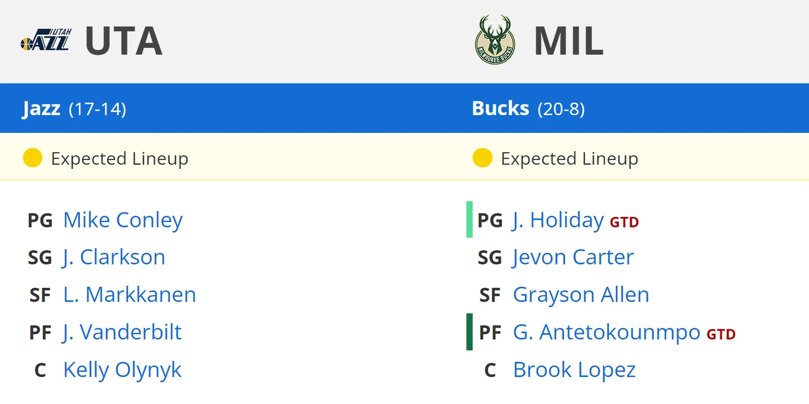Click J. Holiday's player link
This screenshot has width=809, height=404.
point(558,220)
